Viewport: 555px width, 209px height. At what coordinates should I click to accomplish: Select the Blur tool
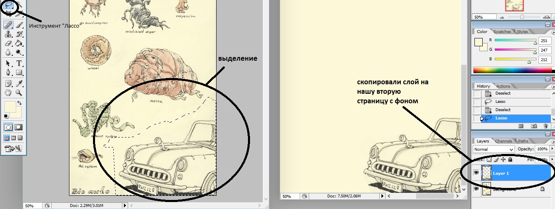click(8, 52)
